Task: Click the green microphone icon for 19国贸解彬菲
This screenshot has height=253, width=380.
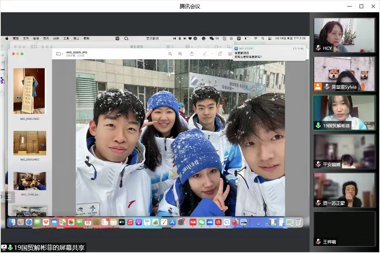Action: click(318, 126)
